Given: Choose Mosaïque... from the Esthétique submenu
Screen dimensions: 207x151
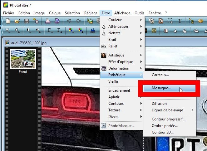Looking at the screenshot, I should click(169, 88).
